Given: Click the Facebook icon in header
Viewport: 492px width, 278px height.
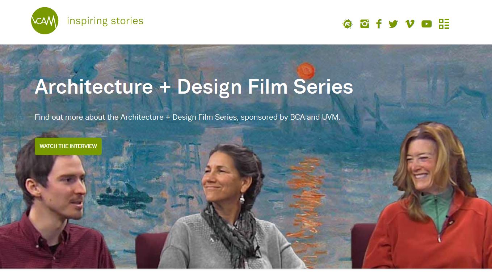Looking at the screenshot, I should coord(379,24).
